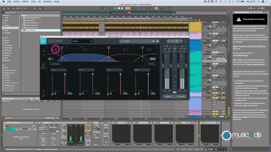This screenshot has height=152, width=271.
Task: Toggle M/S mode under Stereo label
Action: [43, 68]
